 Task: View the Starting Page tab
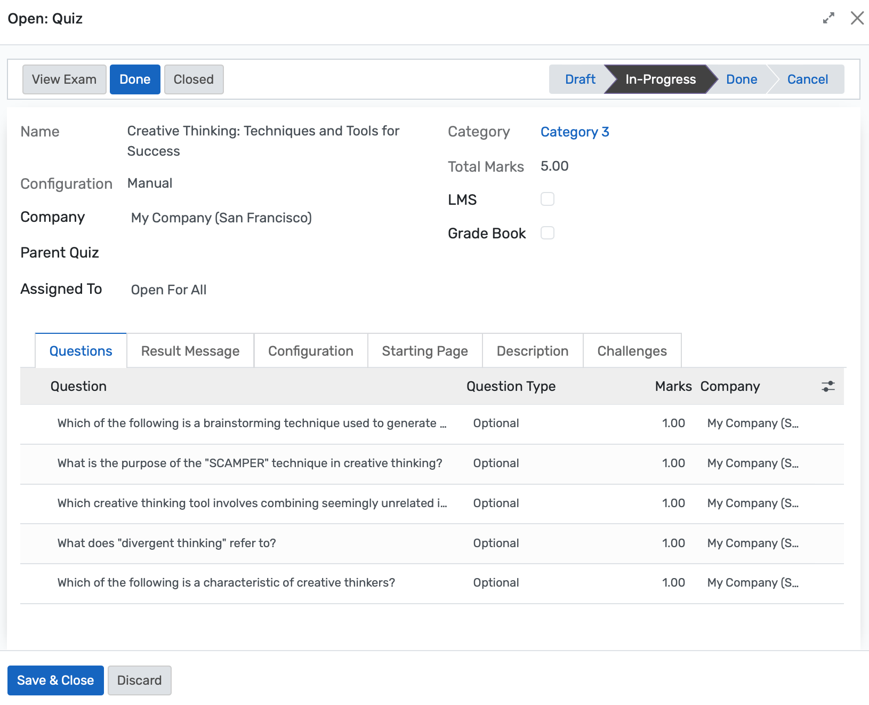[424, 350]
